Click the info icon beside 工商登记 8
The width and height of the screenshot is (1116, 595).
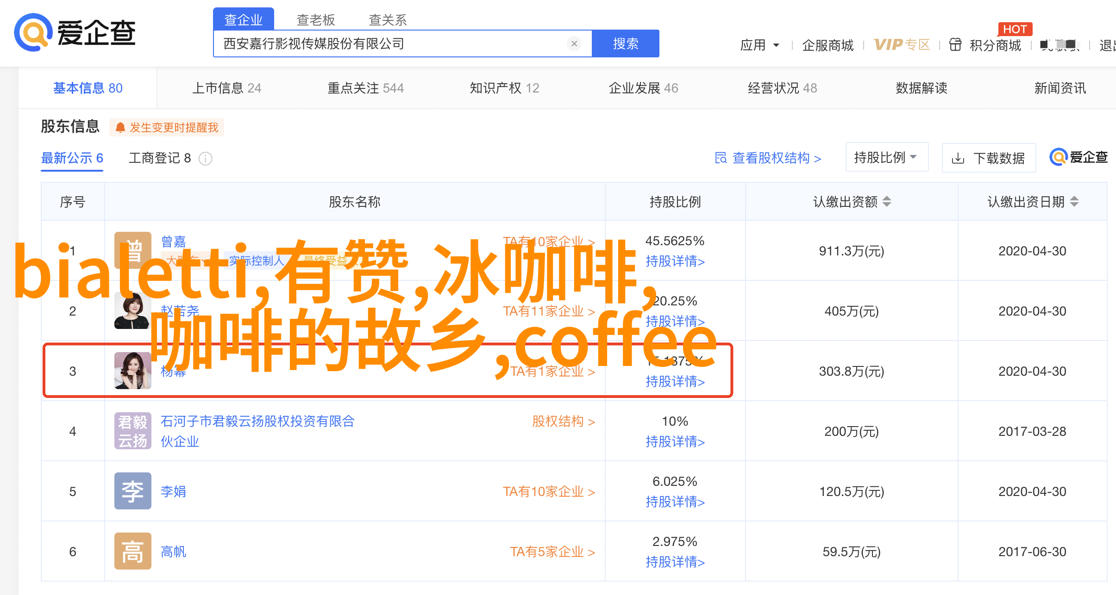(x=206, y=159)
